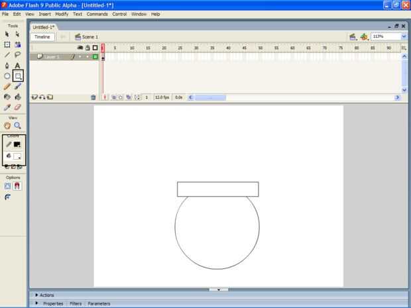Viewport: 411px width, 308px height.
Task: Select the Line tool
Action: 7,55
